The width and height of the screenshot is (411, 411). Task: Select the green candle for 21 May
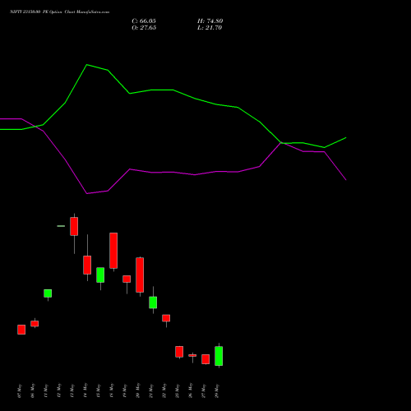[153, 302]
